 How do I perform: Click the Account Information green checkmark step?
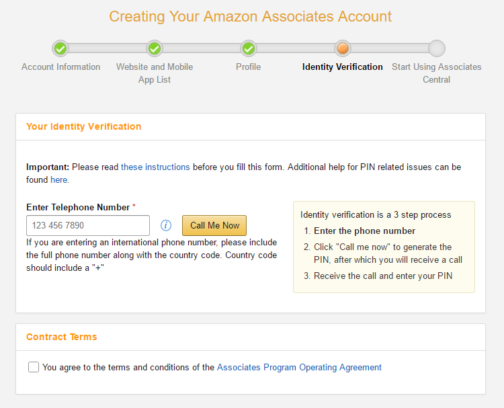[60, 48]
